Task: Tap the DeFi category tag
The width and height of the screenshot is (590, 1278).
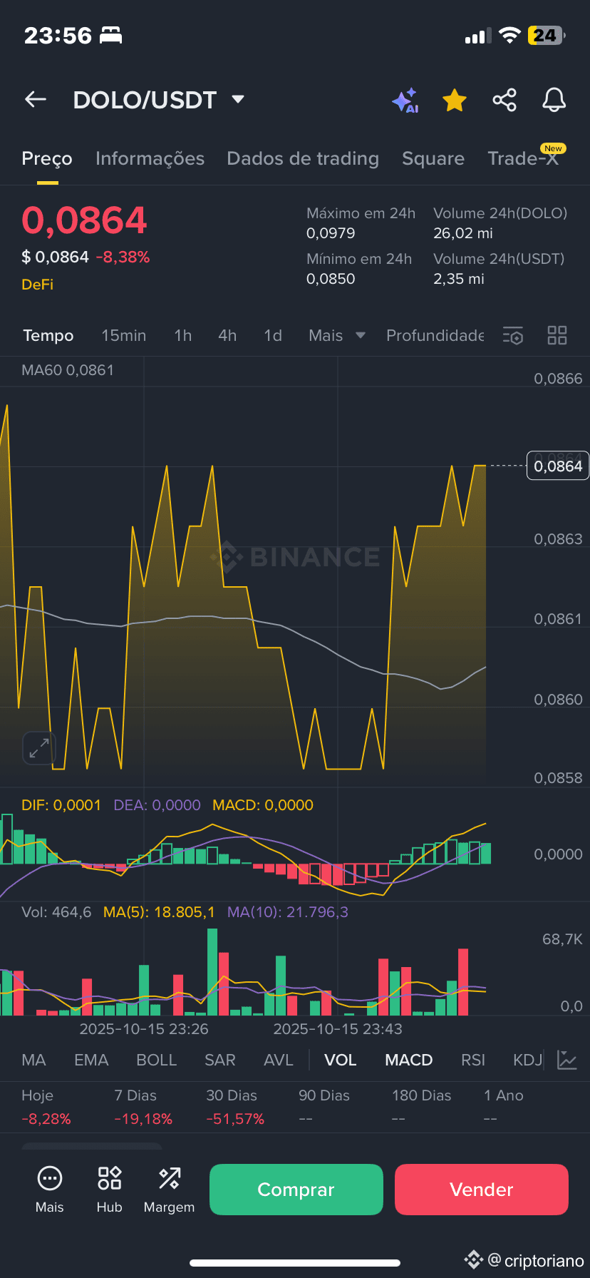Action: 38,285
